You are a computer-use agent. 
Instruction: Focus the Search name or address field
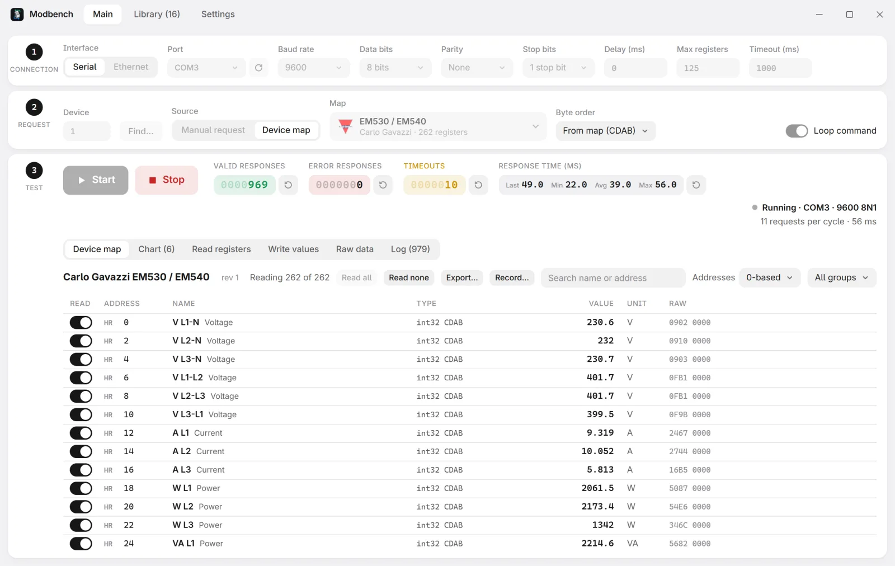[613, 278]
